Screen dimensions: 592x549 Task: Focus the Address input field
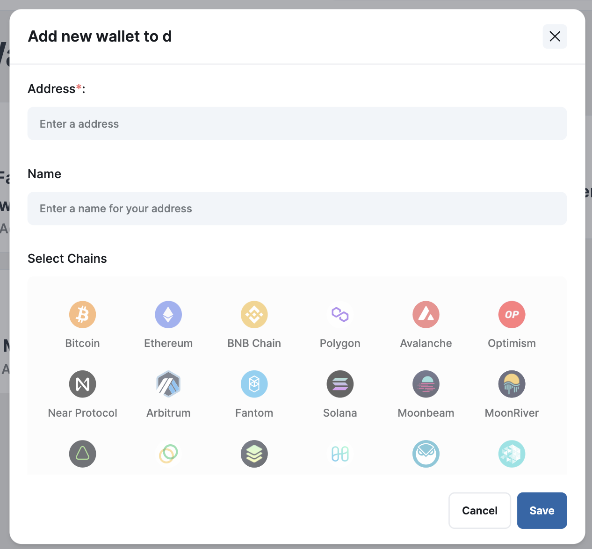(x=297, y=123)
